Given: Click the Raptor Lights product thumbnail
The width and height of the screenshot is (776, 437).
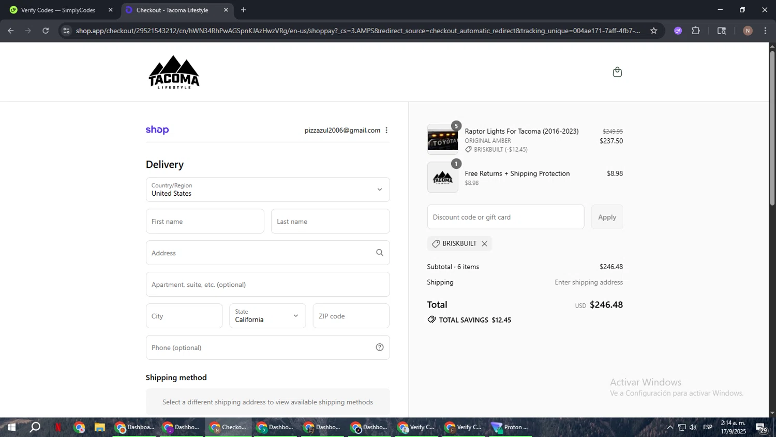Looking at the screenshot, I should [x=442, y=140].
